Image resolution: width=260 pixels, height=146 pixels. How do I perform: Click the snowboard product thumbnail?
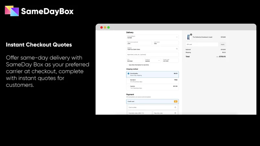188,37
